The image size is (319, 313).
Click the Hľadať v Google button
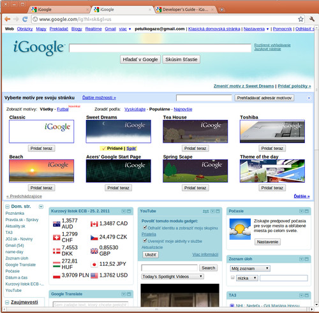pyautogui.click(x=140, y=59)
